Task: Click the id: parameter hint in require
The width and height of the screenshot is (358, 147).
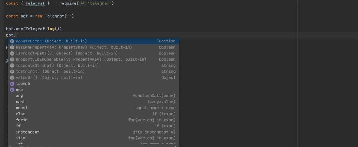Action: [83, 3]
